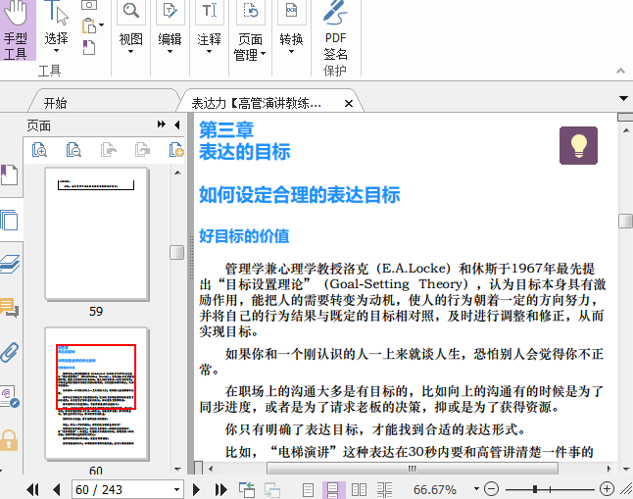Open the zoom percentage 66.67% dropdown
The image size is (633, 499).
(476, 489)
